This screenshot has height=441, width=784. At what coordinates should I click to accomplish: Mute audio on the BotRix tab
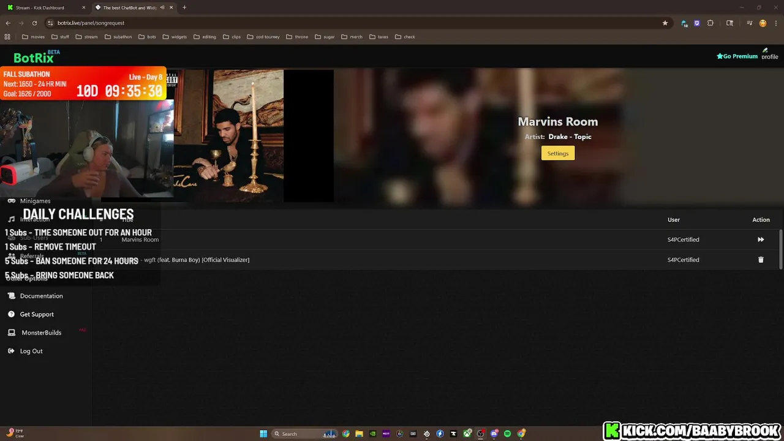click(162, 7)
